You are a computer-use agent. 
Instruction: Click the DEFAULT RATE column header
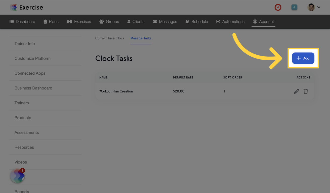click(x=183, y=77)
